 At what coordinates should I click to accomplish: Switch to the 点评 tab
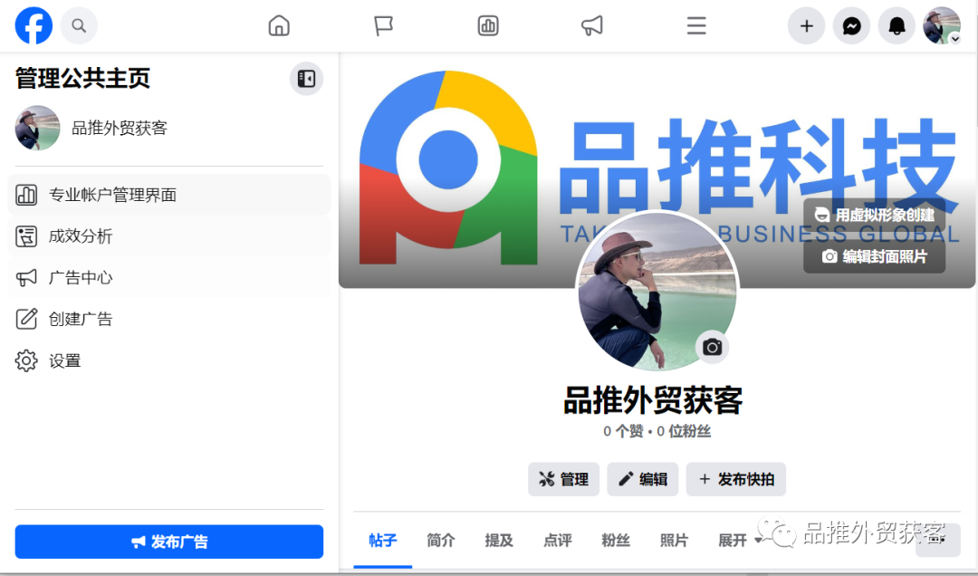point(558,541)
